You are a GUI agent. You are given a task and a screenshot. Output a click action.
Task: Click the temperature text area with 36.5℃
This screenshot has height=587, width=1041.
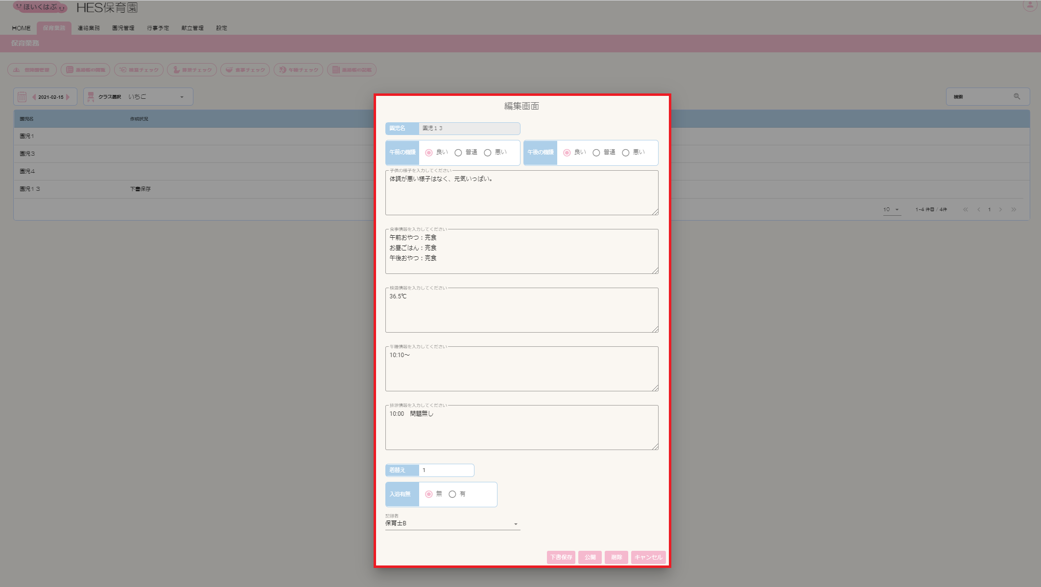(x=522, y=310)
